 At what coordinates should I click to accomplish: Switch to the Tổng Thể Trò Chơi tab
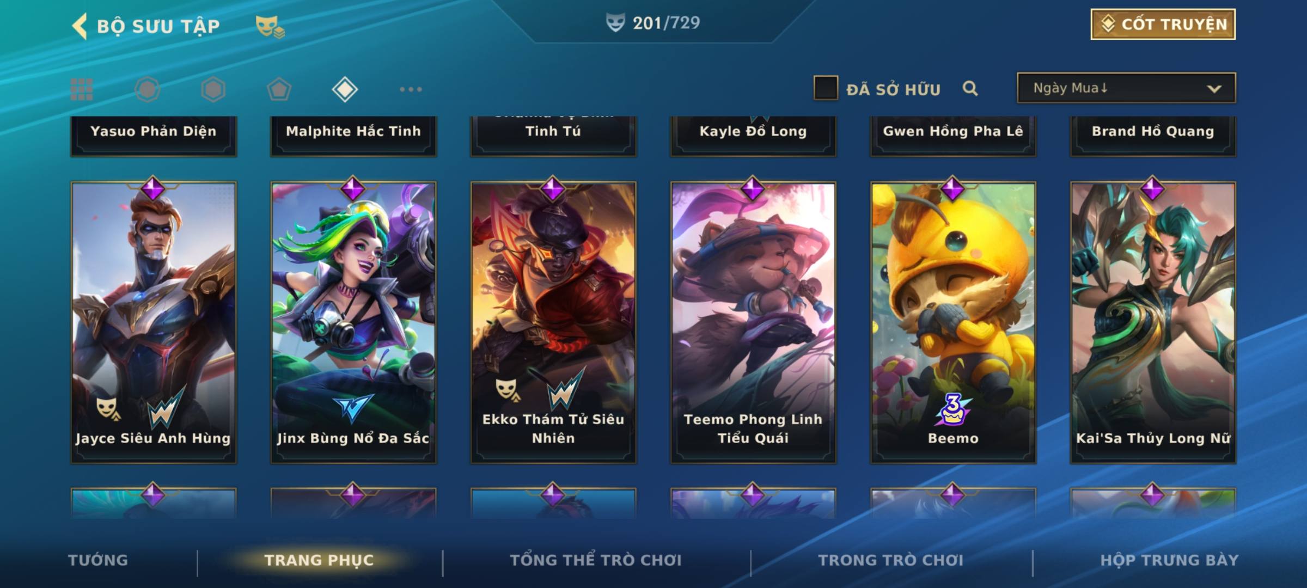596,560
